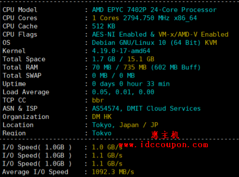Click the 735 MB RAM value

135,67
